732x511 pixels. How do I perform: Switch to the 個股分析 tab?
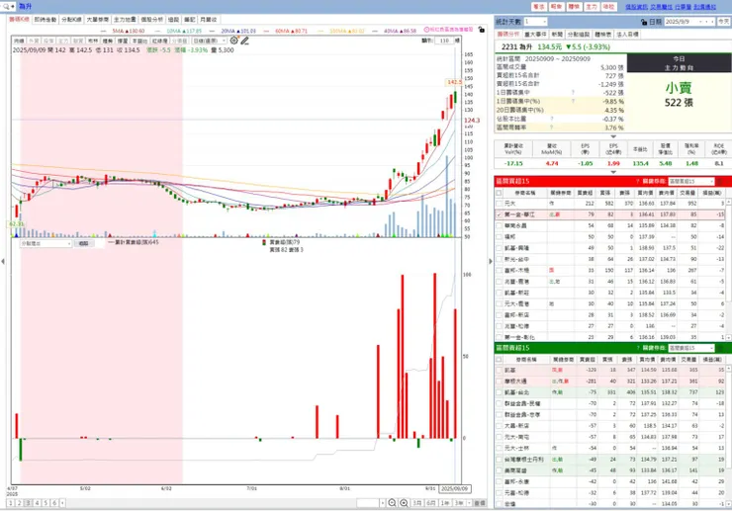point(152,20)
